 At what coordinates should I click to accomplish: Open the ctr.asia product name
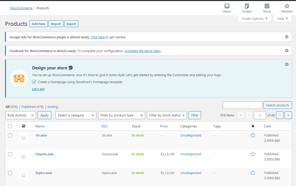tap(41, 135)
